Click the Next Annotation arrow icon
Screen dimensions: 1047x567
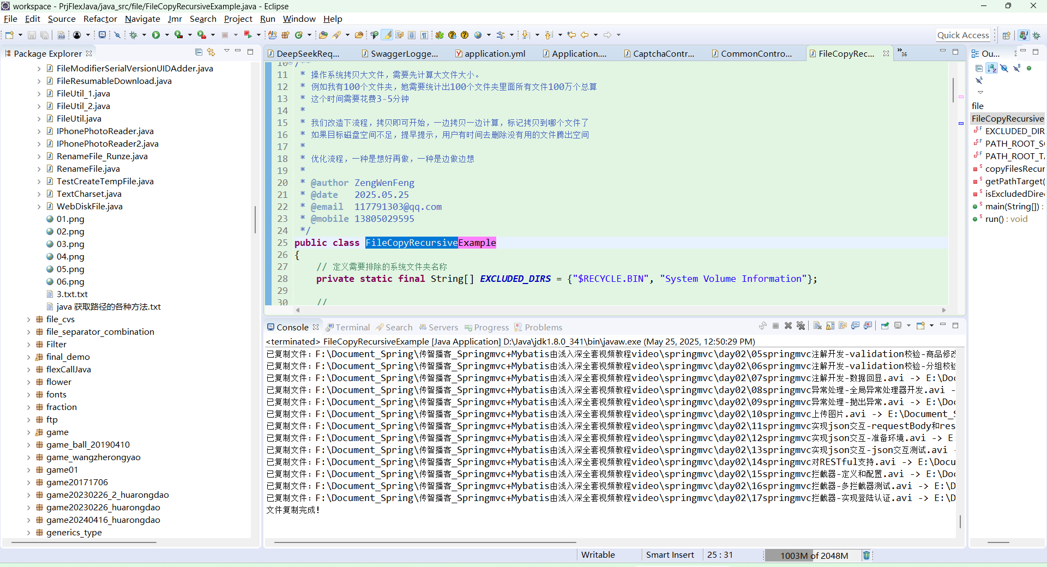tap(526, 35)
